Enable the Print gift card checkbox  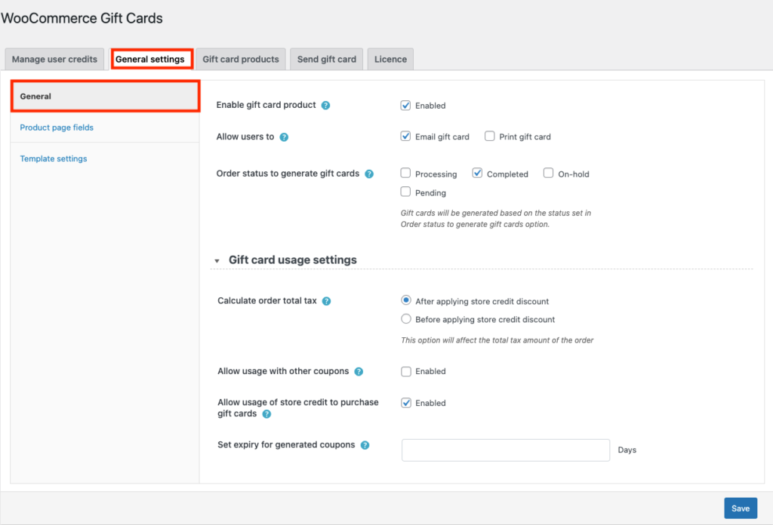tap(490, 137)
